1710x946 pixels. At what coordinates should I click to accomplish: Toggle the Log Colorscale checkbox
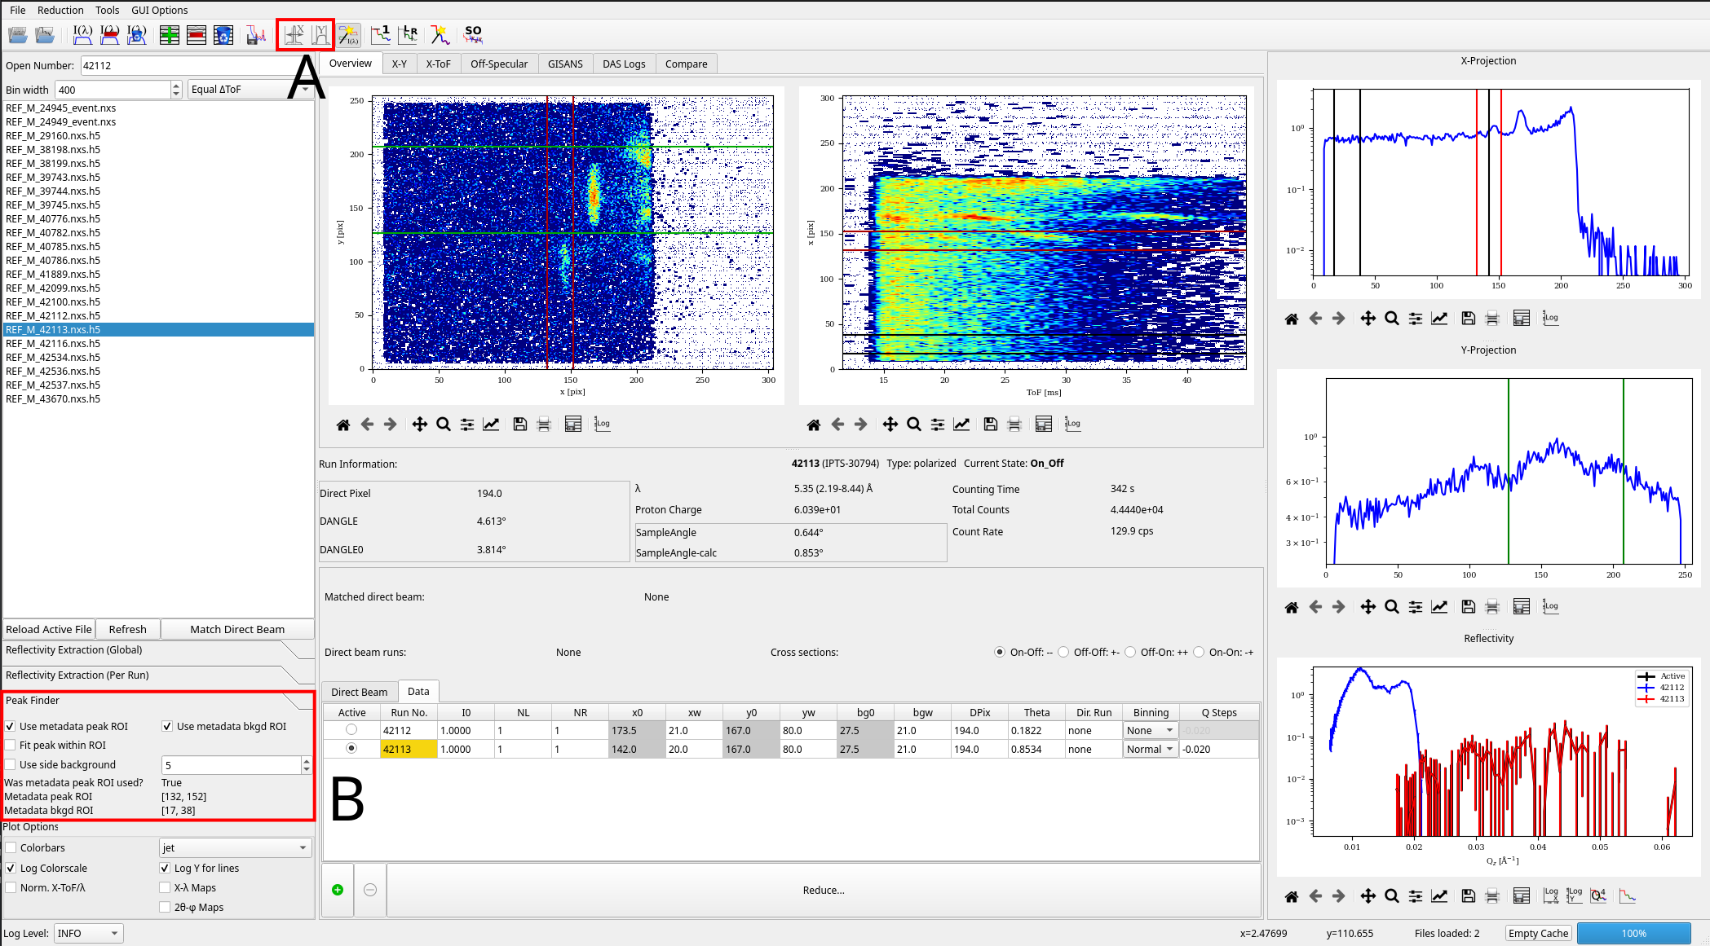[11, 868]
